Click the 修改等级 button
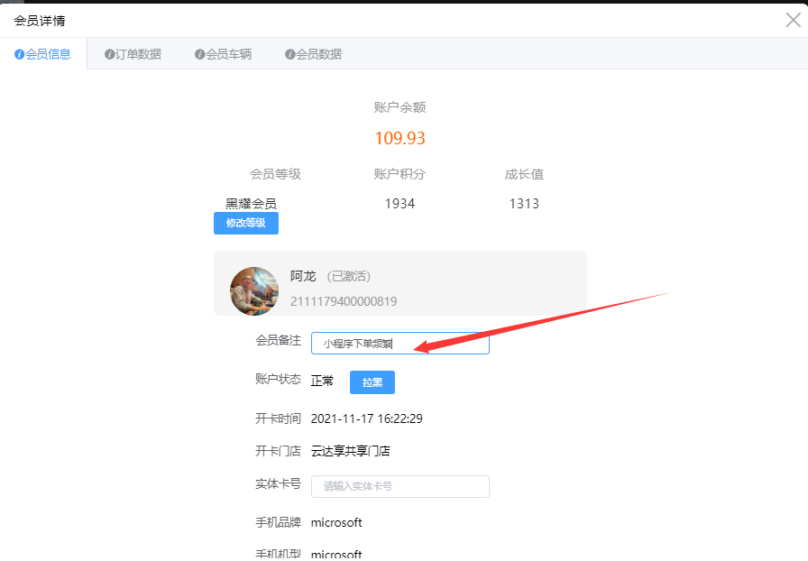This screenshot has width=808, height=561. pos(246,223)
